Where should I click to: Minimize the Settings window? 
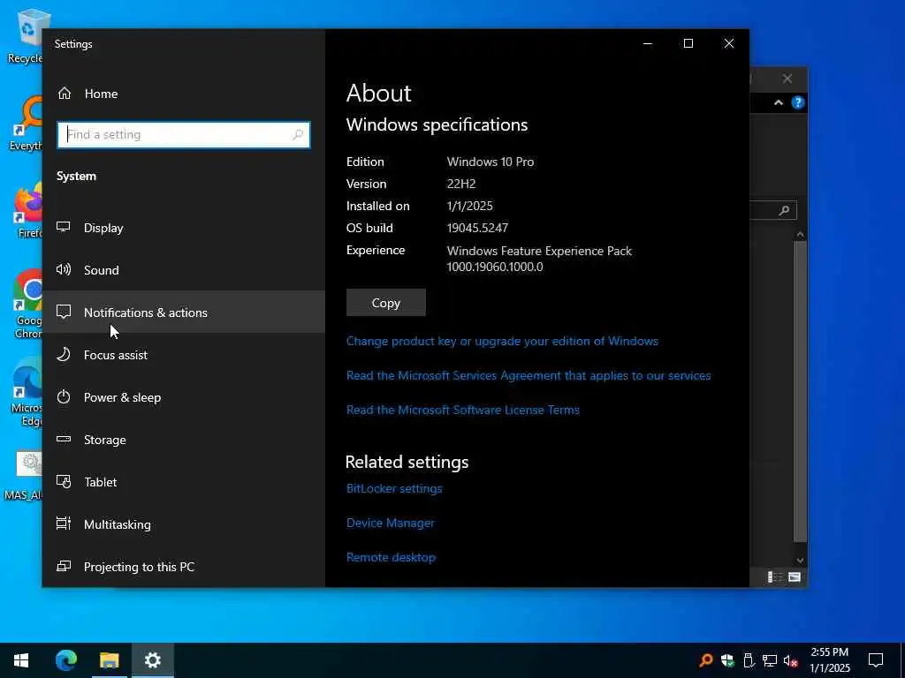click(x=648, y=43)
